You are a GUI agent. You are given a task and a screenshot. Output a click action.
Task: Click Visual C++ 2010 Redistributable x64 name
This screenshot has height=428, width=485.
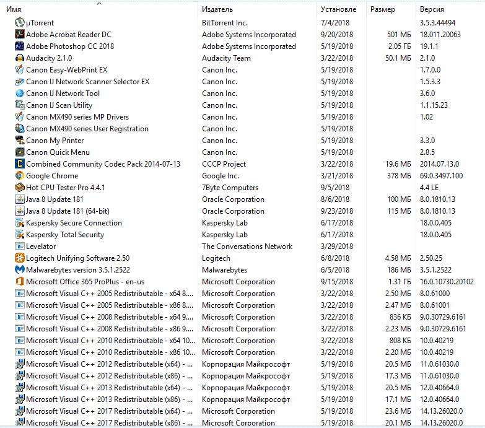pos(110,341)
